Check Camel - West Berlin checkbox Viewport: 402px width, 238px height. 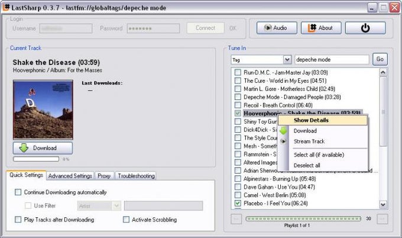tap(238, 195)
